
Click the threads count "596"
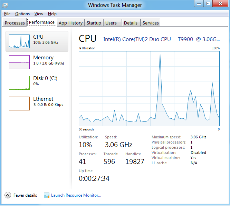109,161
